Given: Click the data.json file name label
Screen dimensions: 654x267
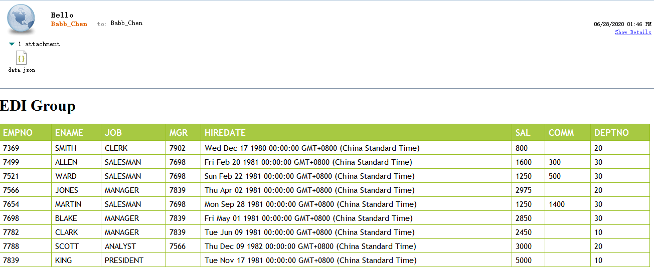Looking at the screenshot, I should click(22, 70).
